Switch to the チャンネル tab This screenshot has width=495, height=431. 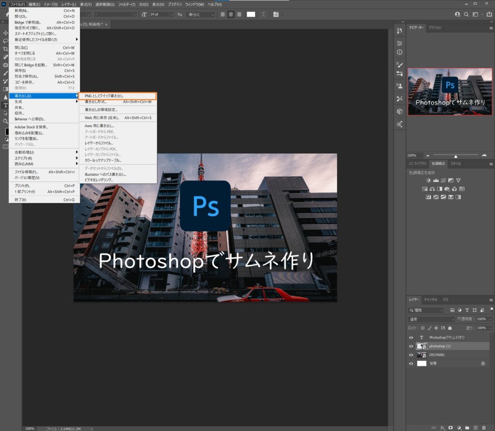431,299
